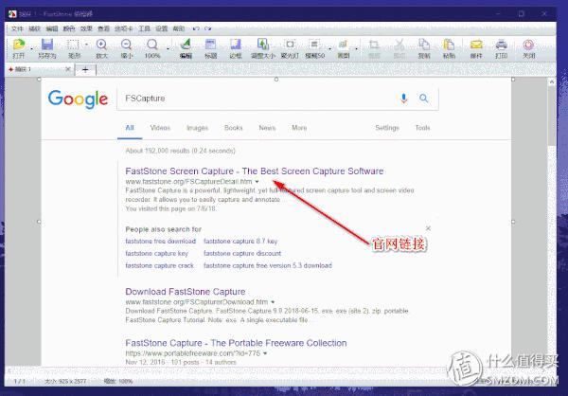The image size is (568, 396).
Task: Click 'faststone capture crack' suggestion
Action: (159, 266)
